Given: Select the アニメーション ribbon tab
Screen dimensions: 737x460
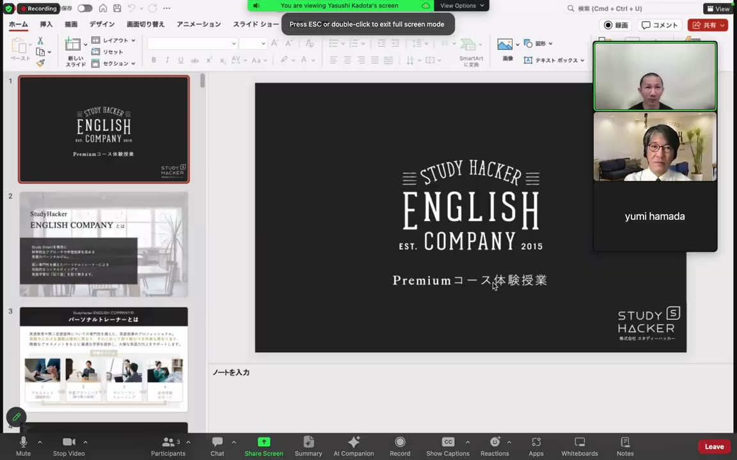Looking at the screenshot, I should (x=199, y=24).
